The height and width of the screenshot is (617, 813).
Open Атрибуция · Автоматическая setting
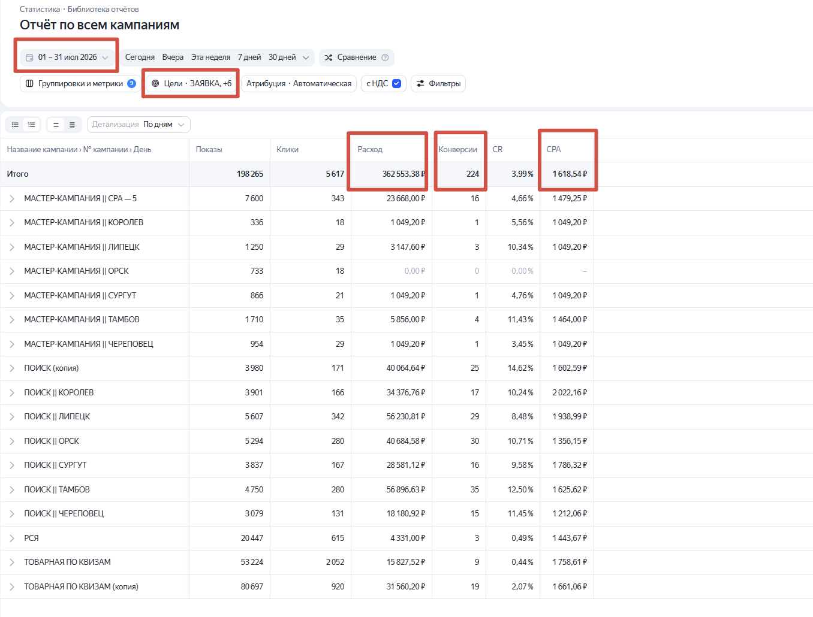point(299,83)
